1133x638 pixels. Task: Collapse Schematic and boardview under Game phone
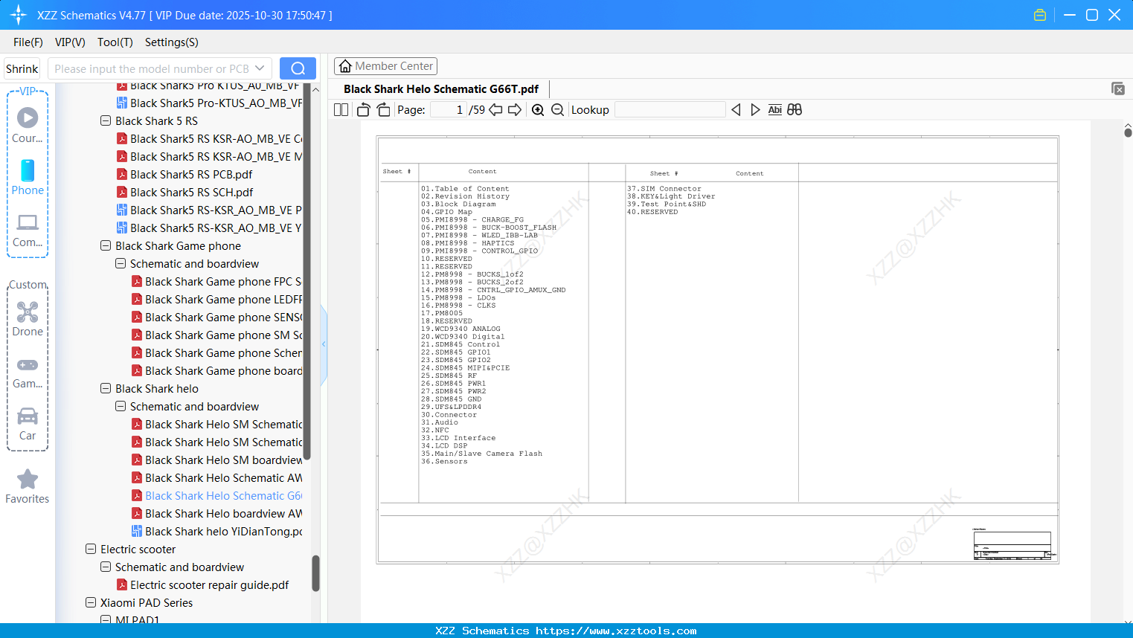tap(121, 263)
